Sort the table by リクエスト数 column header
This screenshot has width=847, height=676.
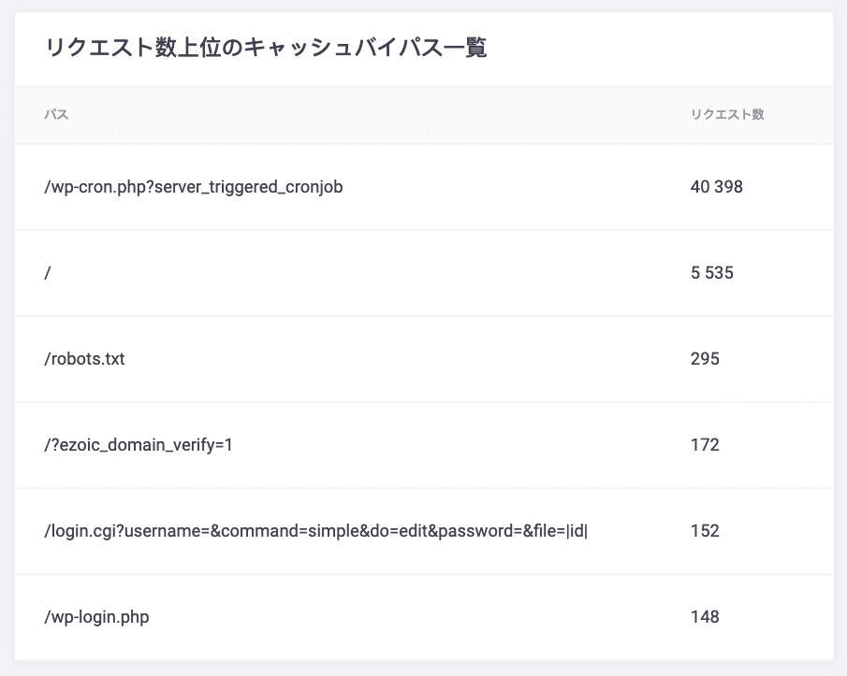(727, 114)
